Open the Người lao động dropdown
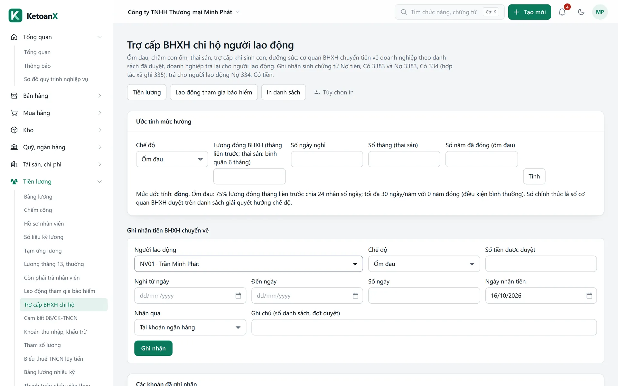 pyautogui.click(x=248, y=264)
